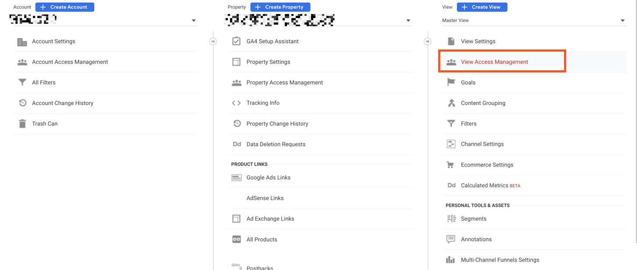Click the Annotations speech bubble icon
Image resolution: width=637 pixels, height=270 pixels.
451,239
